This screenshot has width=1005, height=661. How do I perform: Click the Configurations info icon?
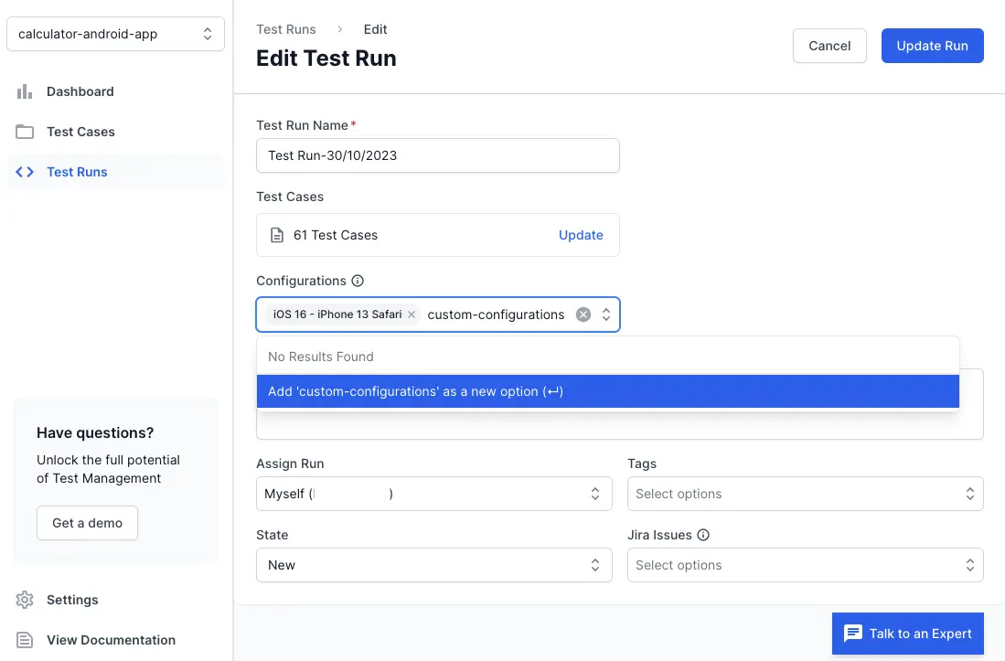[x=358, y=281]
